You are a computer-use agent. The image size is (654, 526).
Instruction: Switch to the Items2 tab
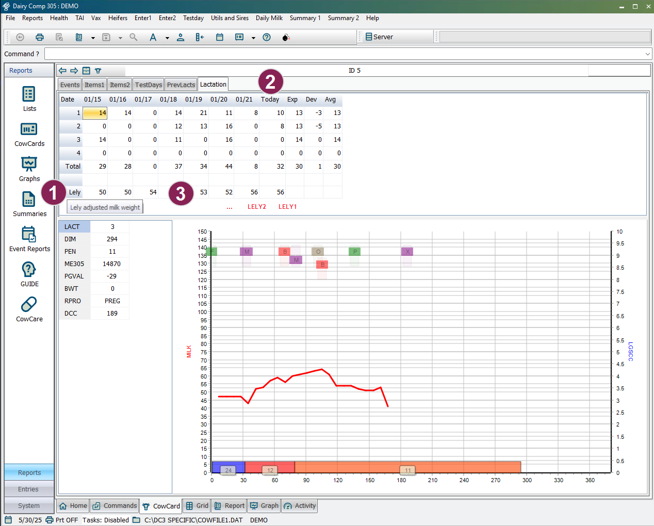coord(120,85)
